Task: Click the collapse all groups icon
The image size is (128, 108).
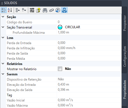Action: tap(18, 10)
